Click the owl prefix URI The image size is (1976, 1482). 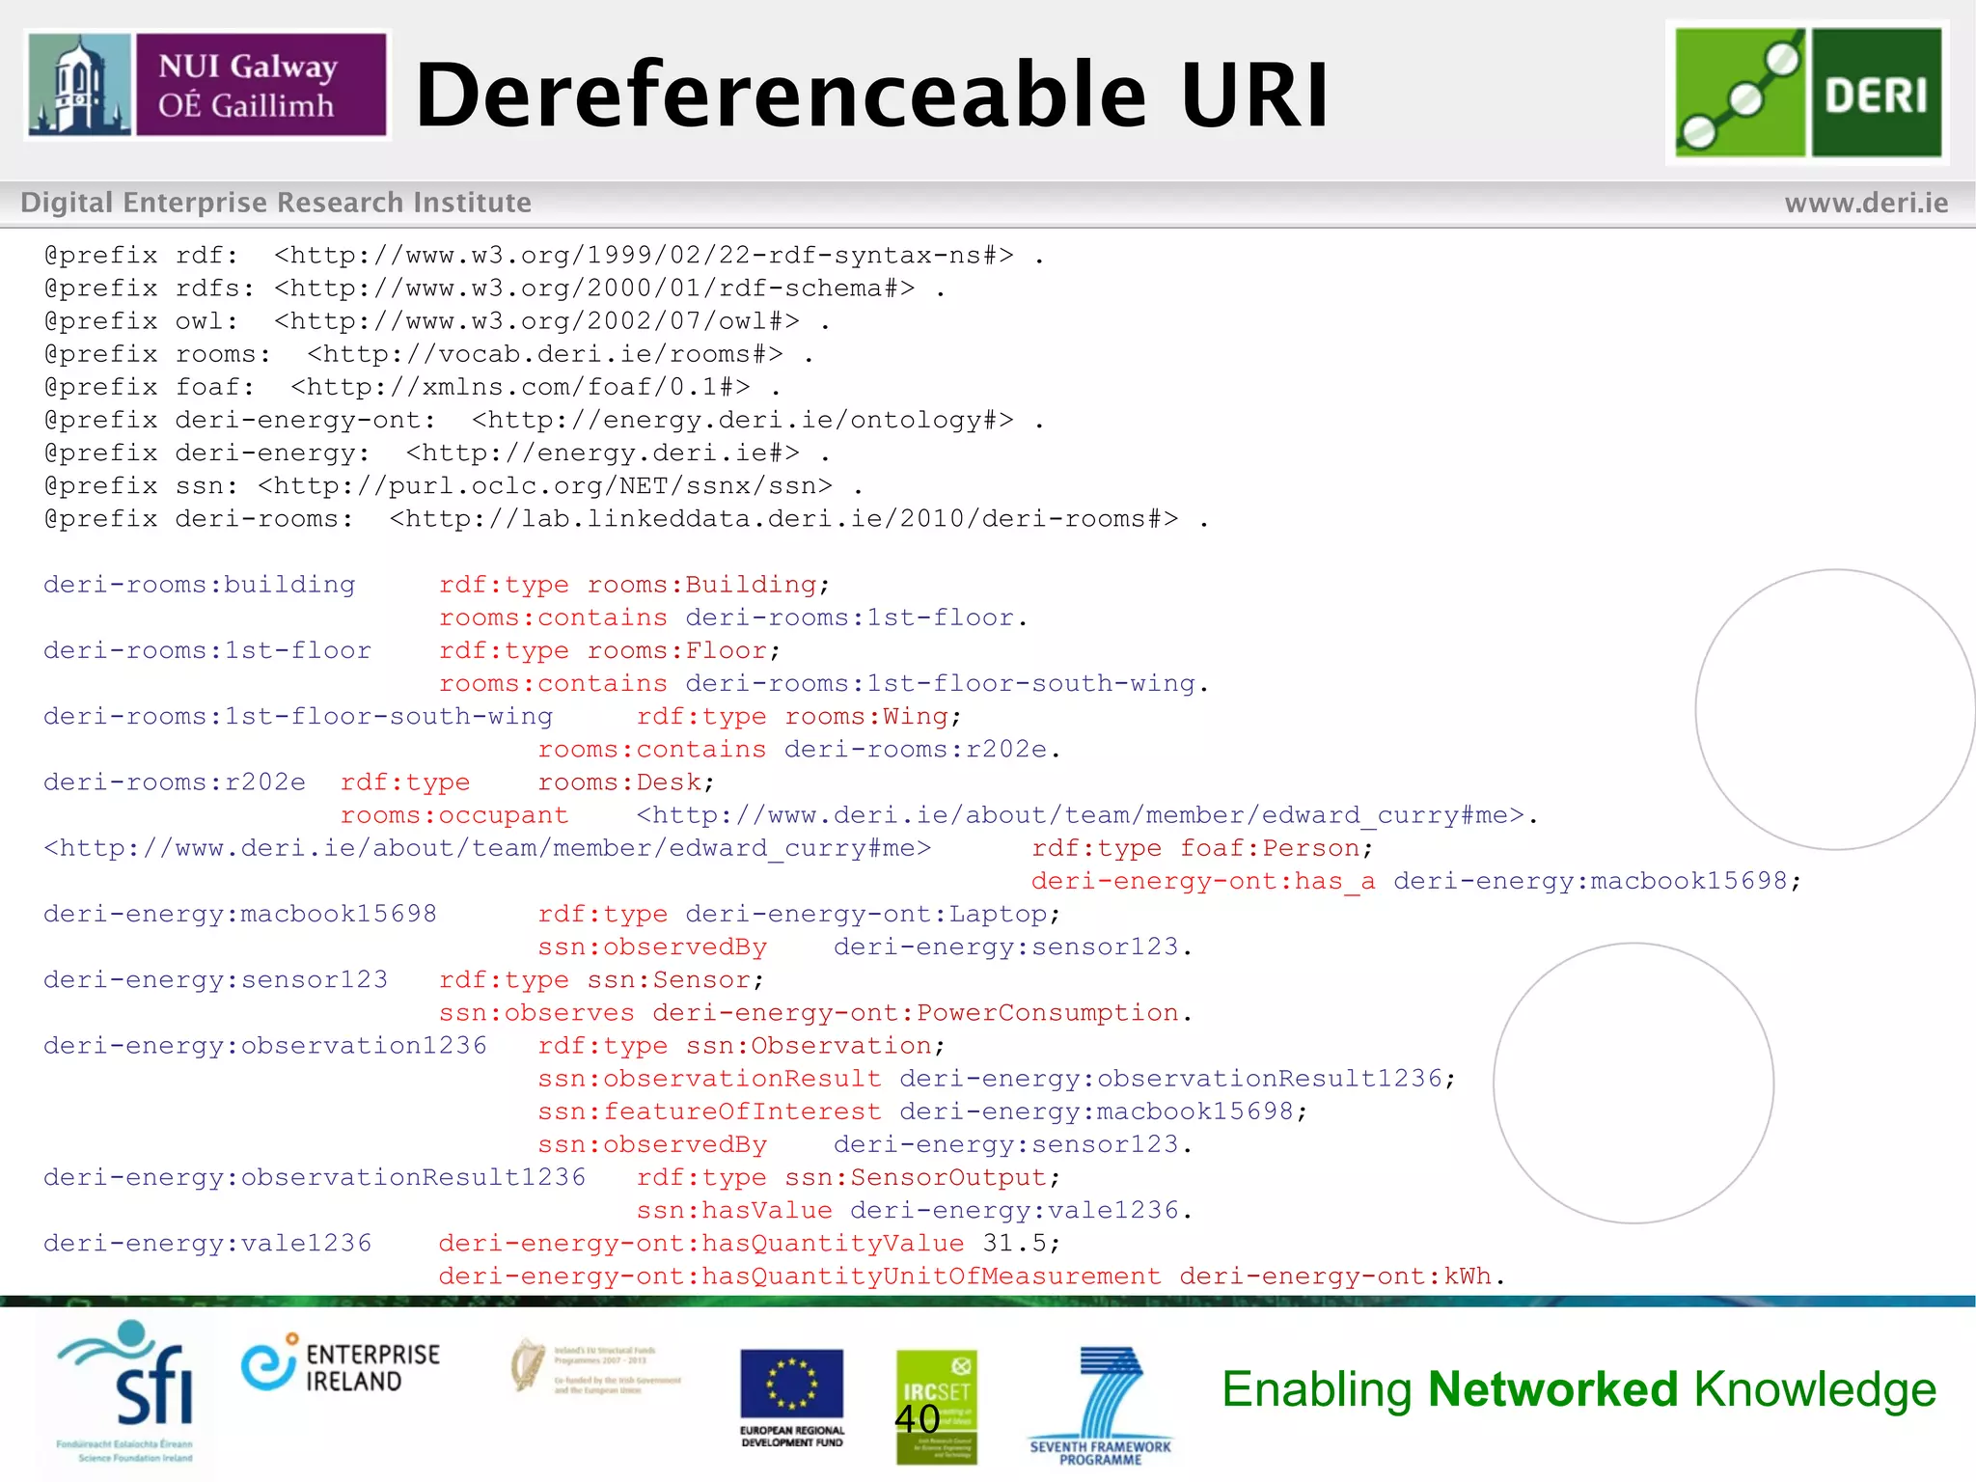[536, 321]
